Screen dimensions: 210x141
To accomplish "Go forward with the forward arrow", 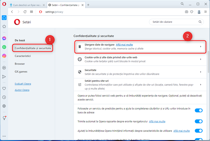I will point(18,12).
